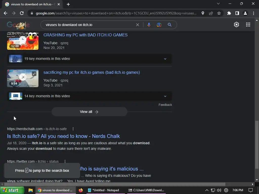This screenshot has height=194, width=259.
Task: Click the forward navigation arrow
Action: tap(14, 13)
